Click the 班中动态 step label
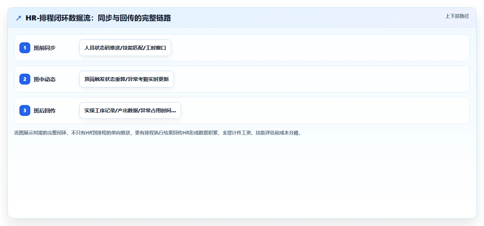The width and height of the screenshot is (484, 226). tap(45, 79)
